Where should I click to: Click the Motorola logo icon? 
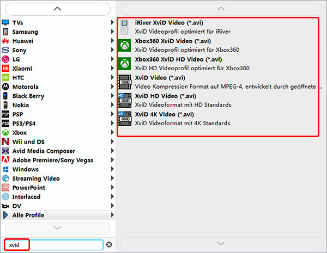click(5, 87)
